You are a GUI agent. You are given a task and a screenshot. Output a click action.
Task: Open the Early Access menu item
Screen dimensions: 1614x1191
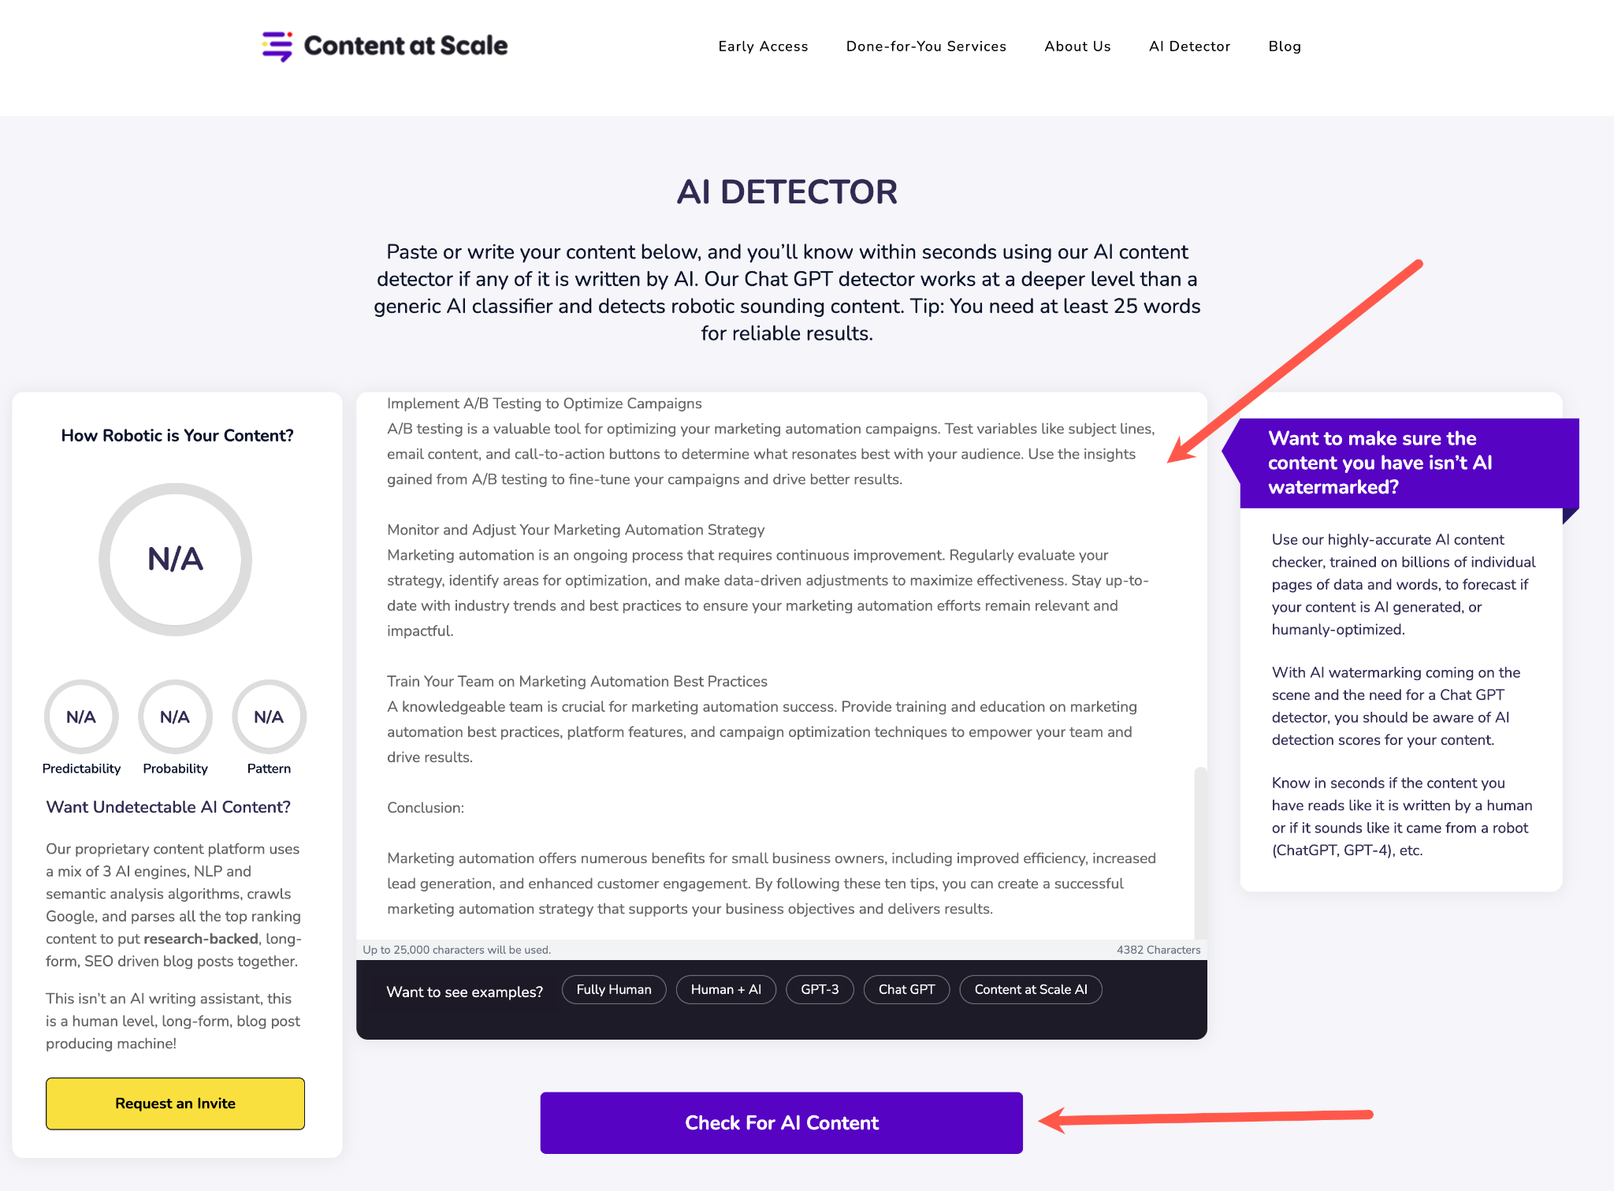coord(764,47)
